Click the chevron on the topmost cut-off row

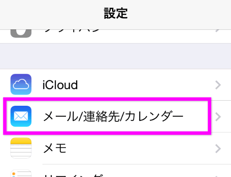coord(217,31)
